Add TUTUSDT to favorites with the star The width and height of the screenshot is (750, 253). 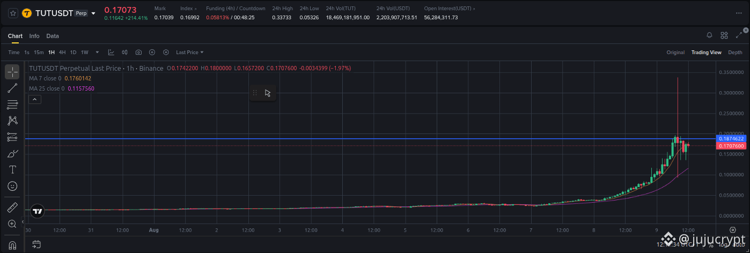(x=12, y=13)
